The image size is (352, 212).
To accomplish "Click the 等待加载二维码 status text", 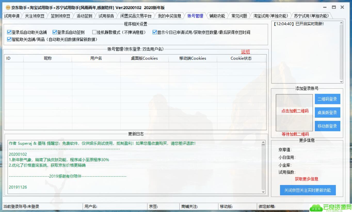I will pyautogui.click(x=295, y=134).
